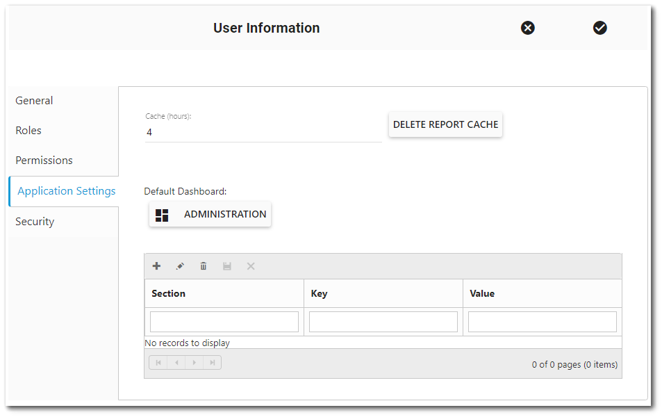The width and height of the screenshot is (662, 417).
Task: Go to first page in pager
Action: pyautogui.click(x=158, y=362)
